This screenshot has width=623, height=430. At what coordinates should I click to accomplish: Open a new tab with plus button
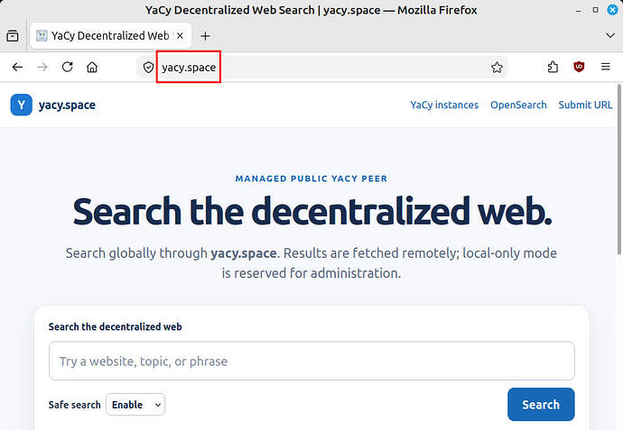pos(205,36)
